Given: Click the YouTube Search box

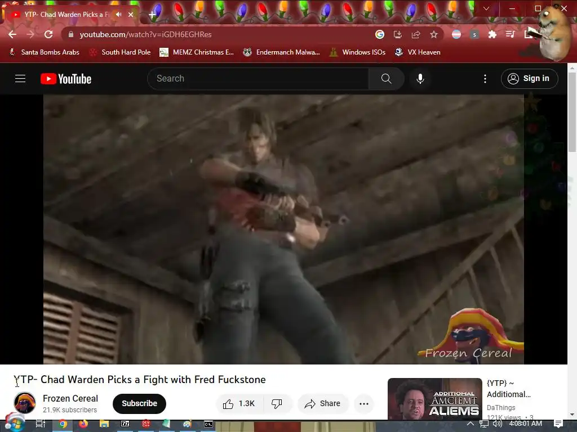Looking at the screenshot, I should [258, 79].
